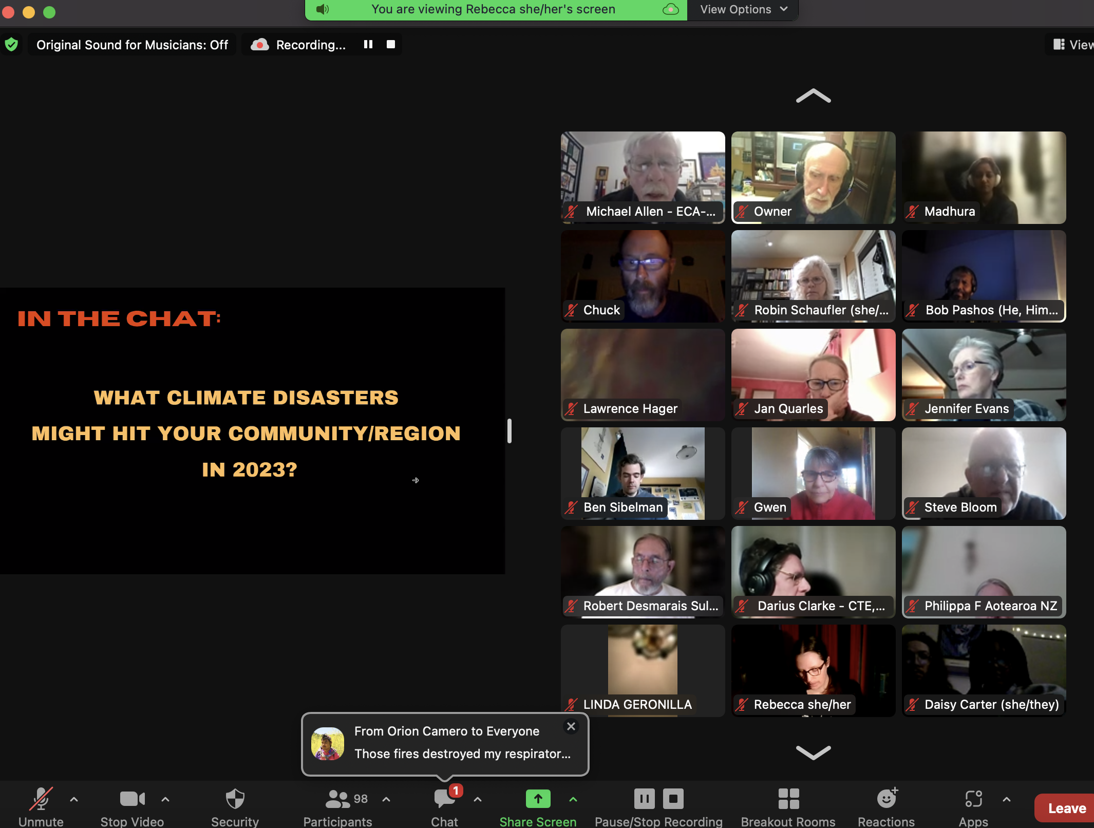The width and height of the screenshot is (1094, 828).
Task: Open the Participants panel icon
Action: [337, 799]
